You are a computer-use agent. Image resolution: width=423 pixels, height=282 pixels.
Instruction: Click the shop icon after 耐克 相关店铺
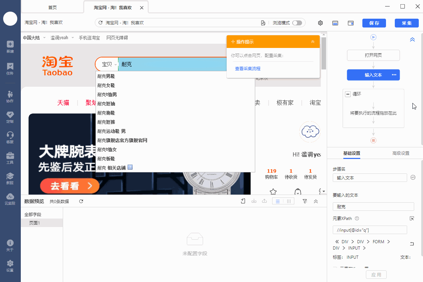(x=130, y=167)
